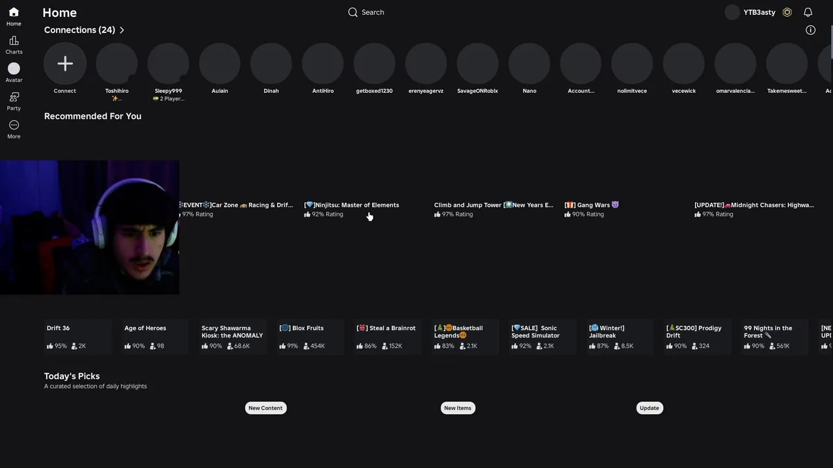Viewport: 833px width, 468px height.
Task: Click the Home page title
Action: [x=60, y=12]
